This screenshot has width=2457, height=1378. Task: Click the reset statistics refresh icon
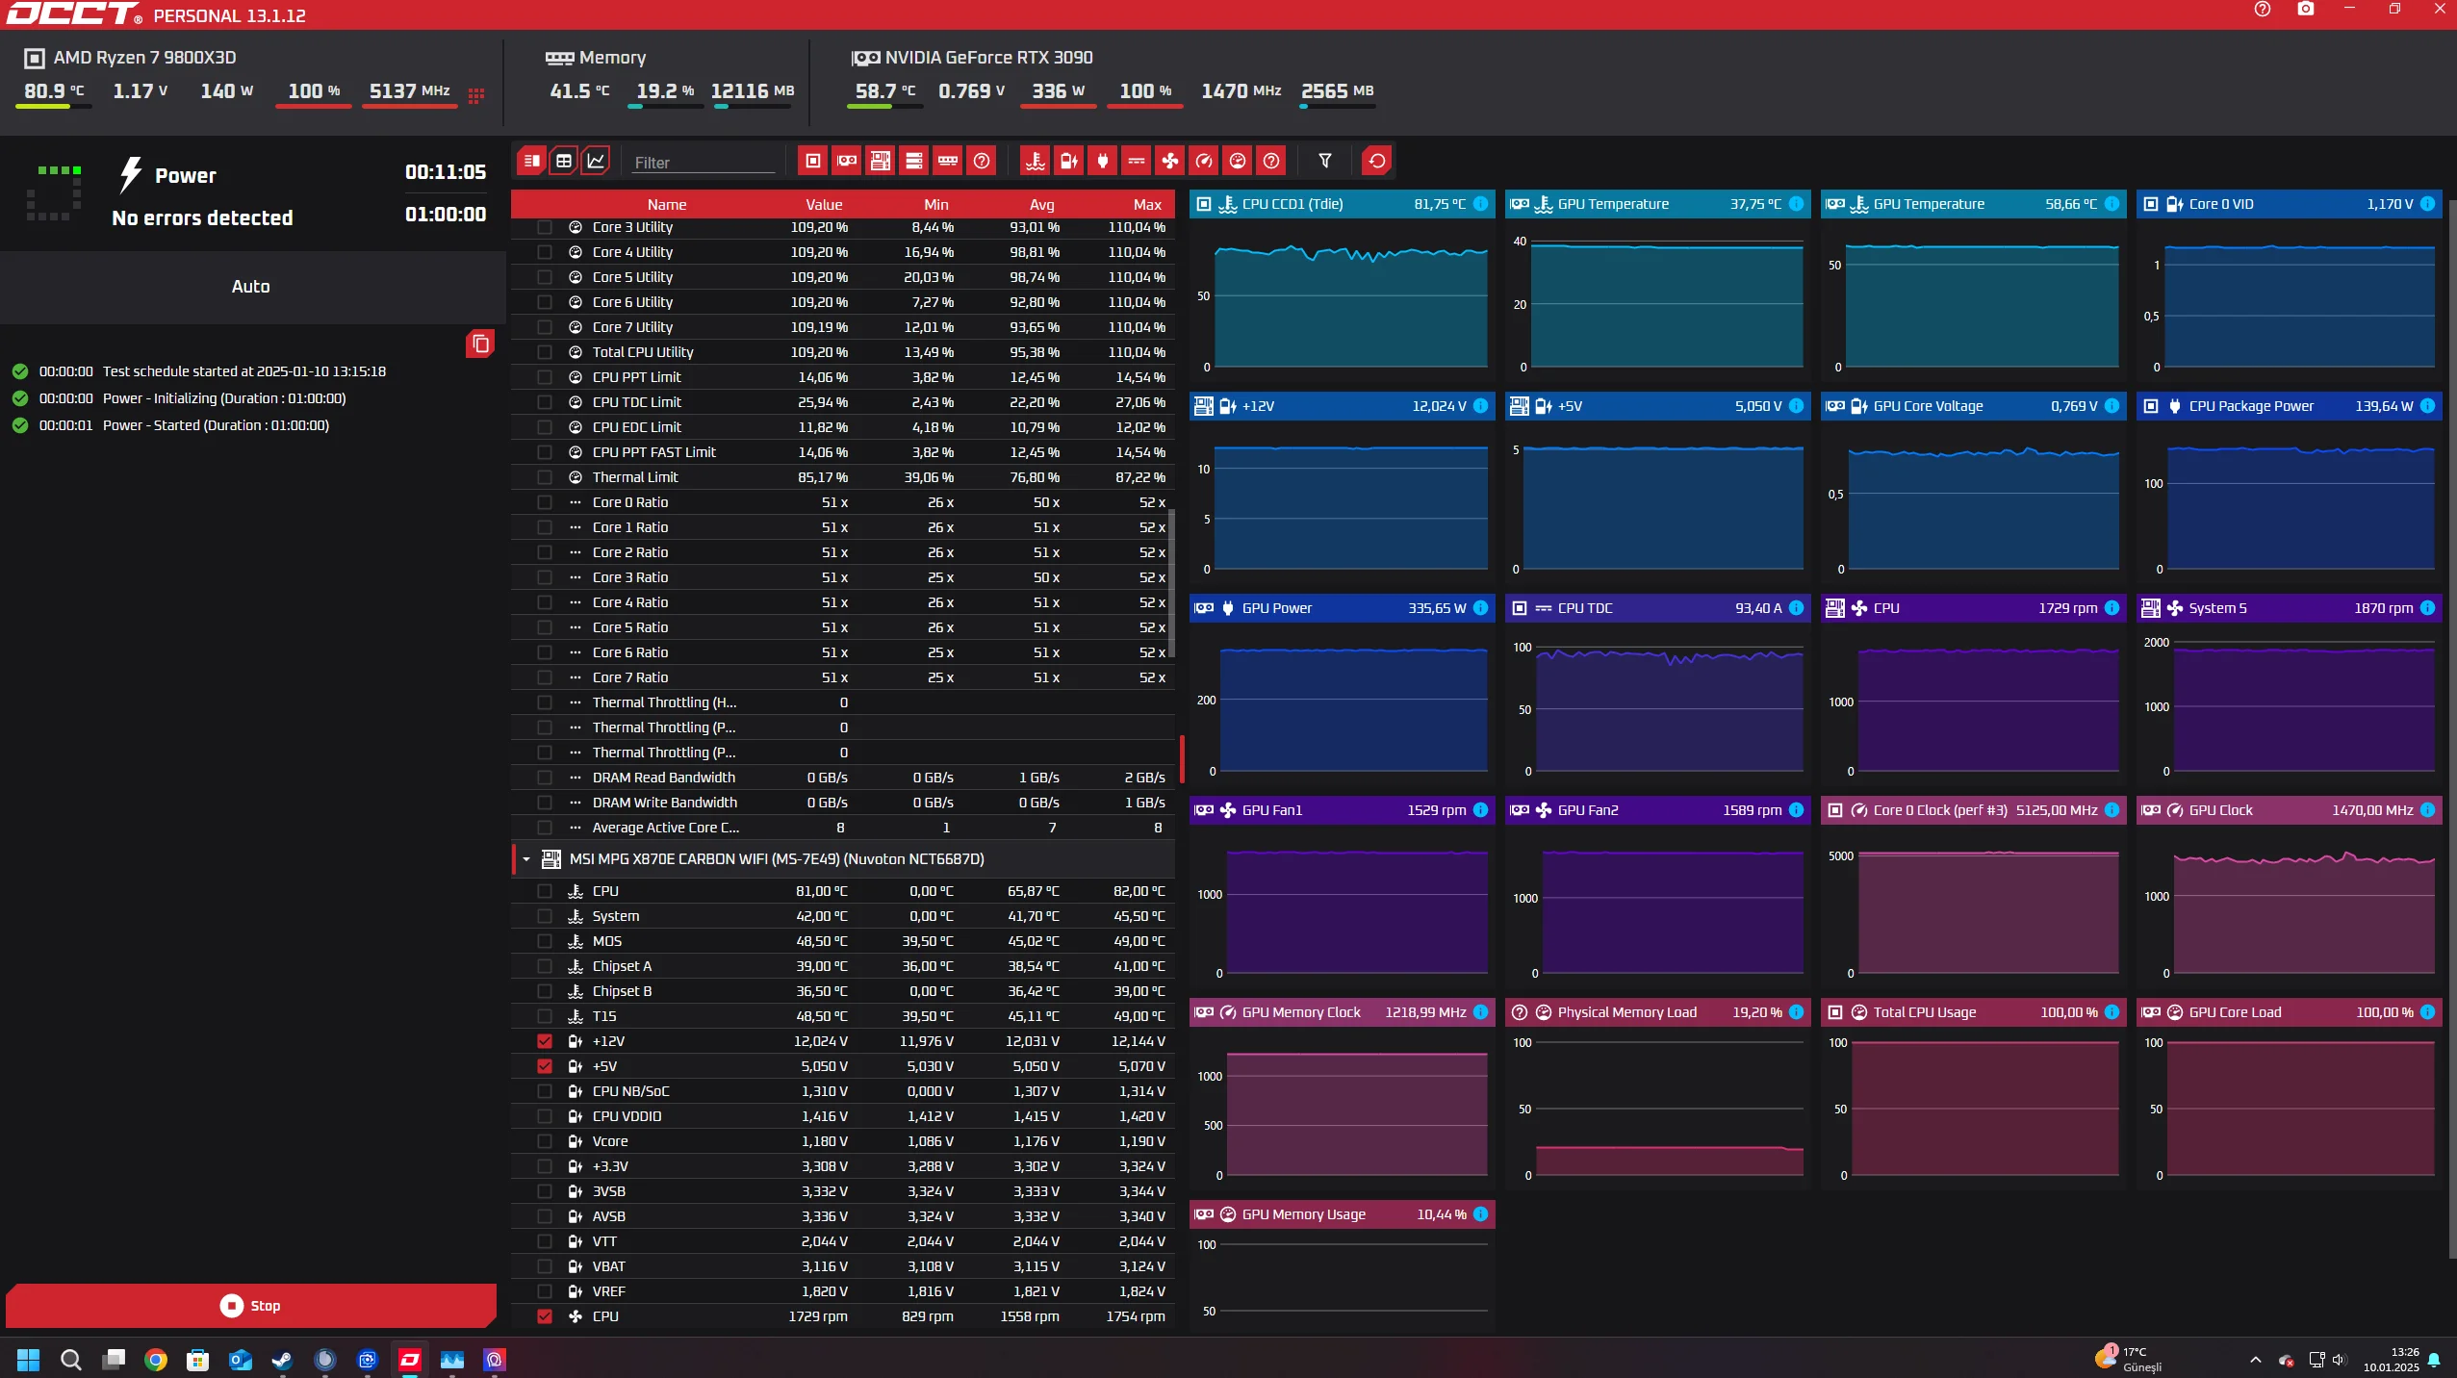click(1377, 162)
